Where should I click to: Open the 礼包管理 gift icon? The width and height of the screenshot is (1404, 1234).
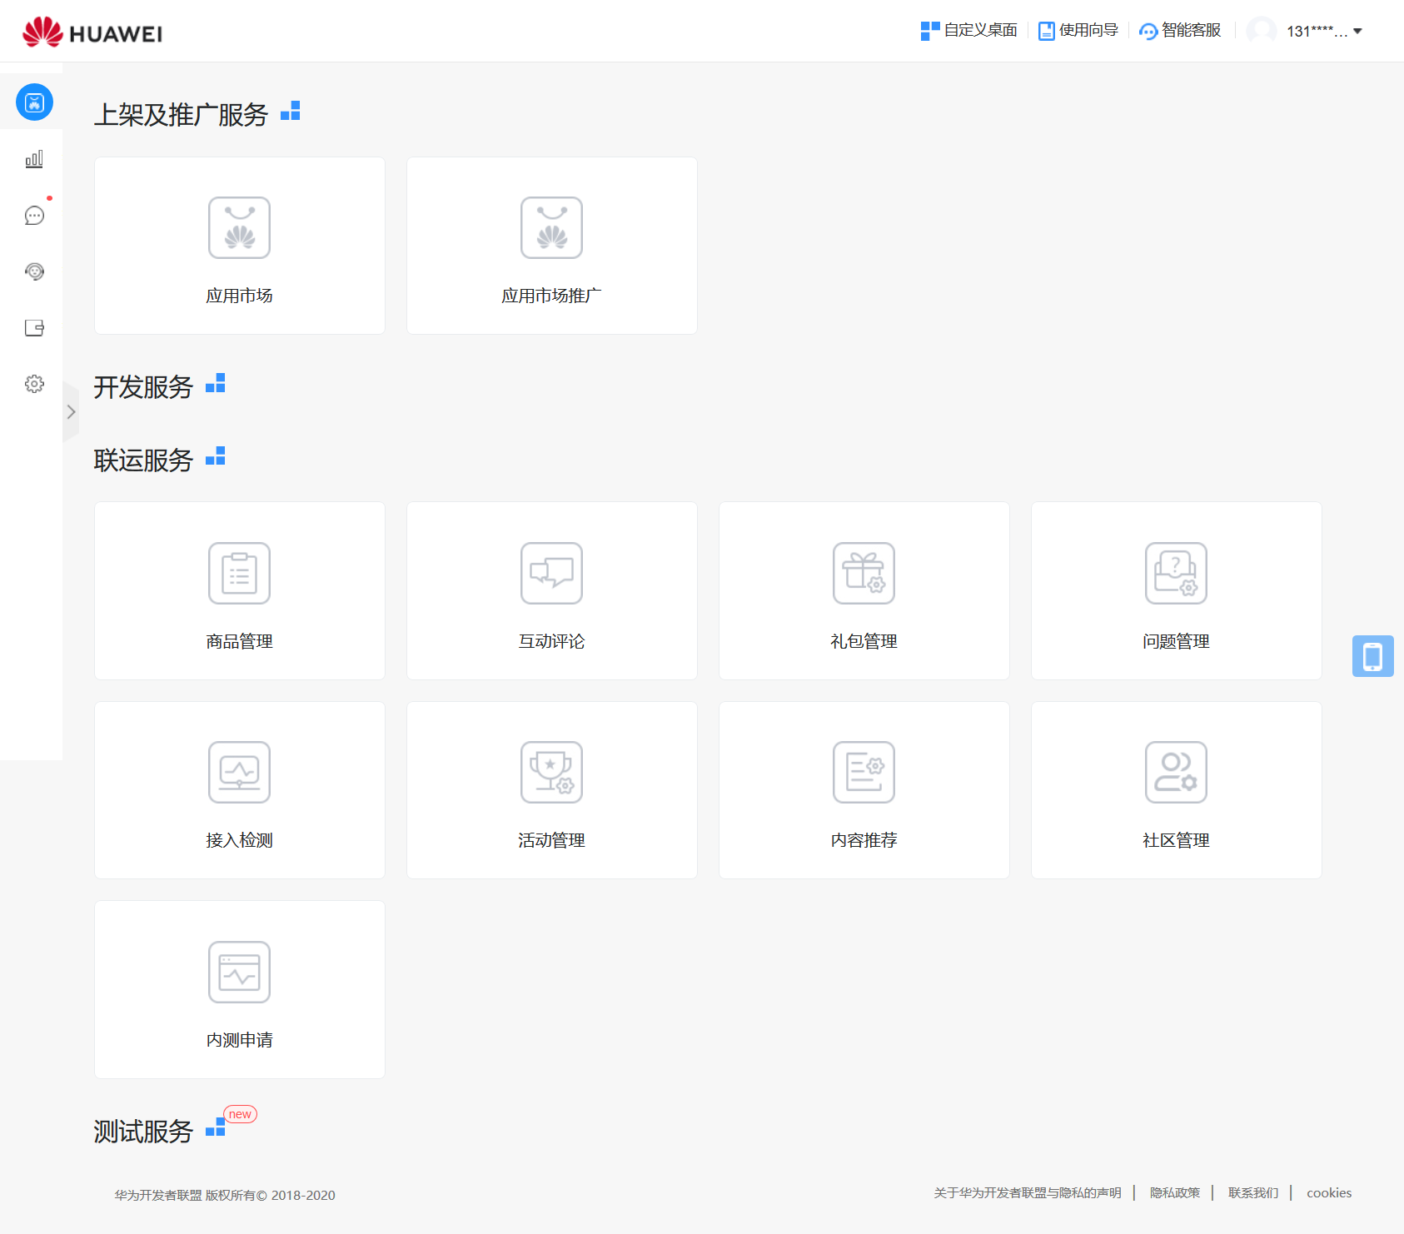(864, 573)
